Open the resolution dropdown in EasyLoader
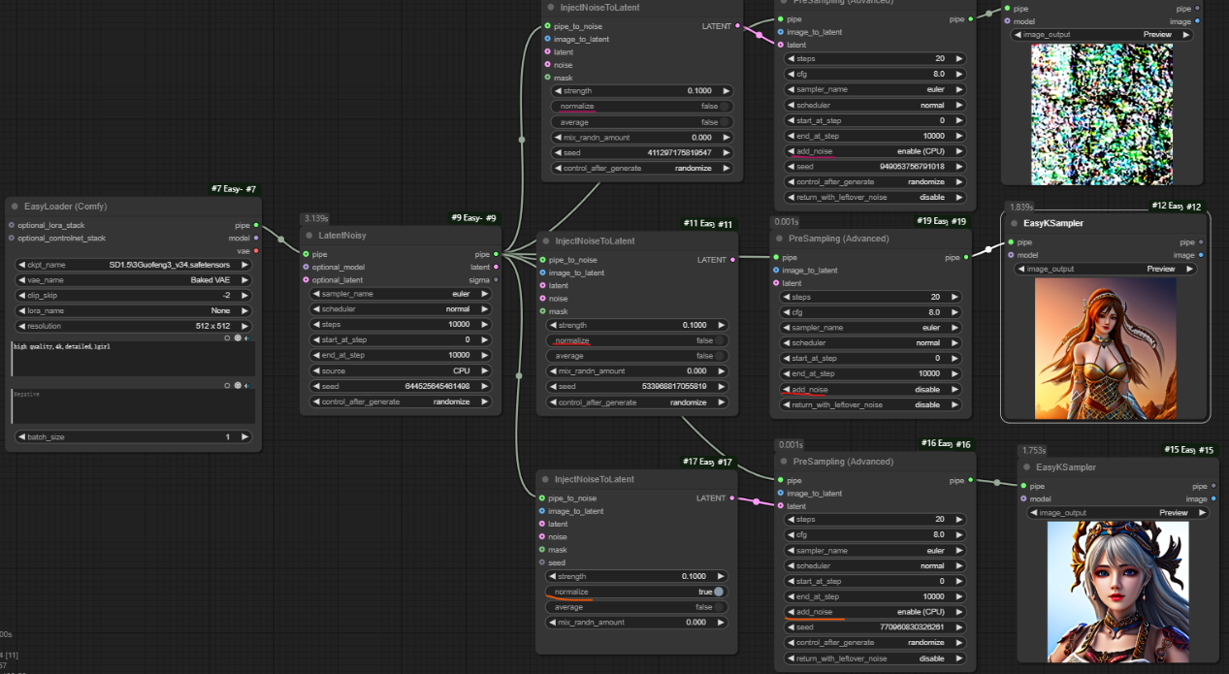The width and height of the screenshot is (1229, 674). coord(133,326)
